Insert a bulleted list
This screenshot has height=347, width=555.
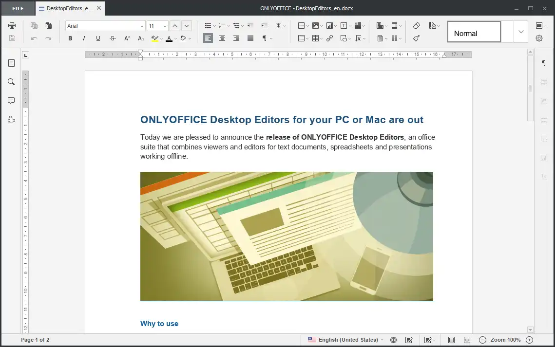point(208,25)
